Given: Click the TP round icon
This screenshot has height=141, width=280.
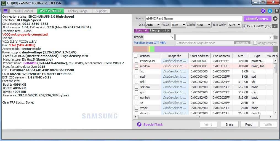Looking at the screenshot, I should (x=275, y=18).
